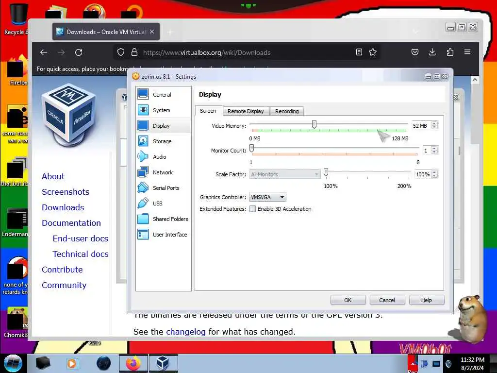The height and width of the screenshot is (373, 497).
Task: Open the End-user docs link
Action: [81, 238]
